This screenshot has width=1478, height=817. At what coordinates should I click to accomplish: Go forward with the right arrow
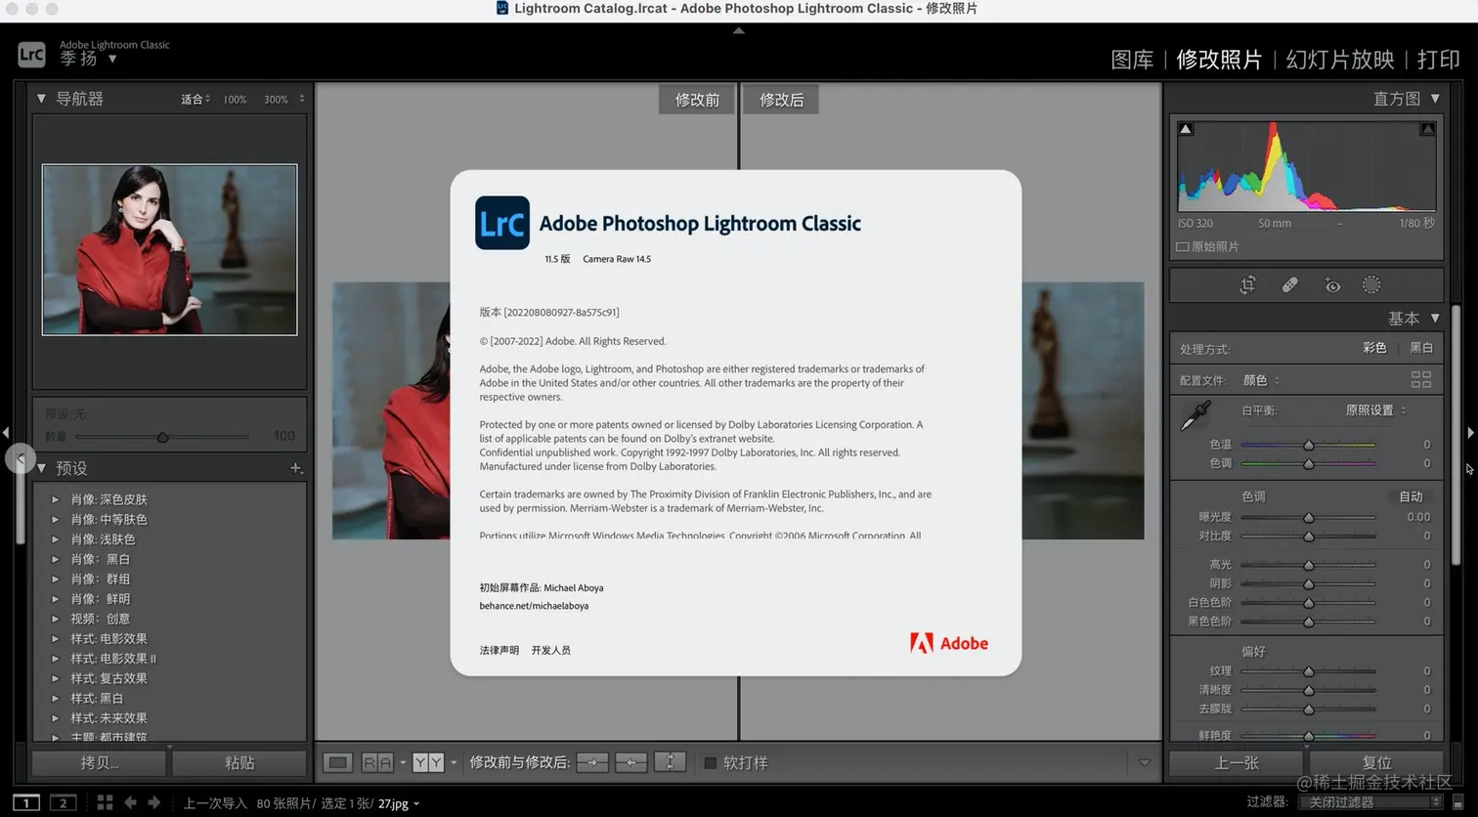153,802
